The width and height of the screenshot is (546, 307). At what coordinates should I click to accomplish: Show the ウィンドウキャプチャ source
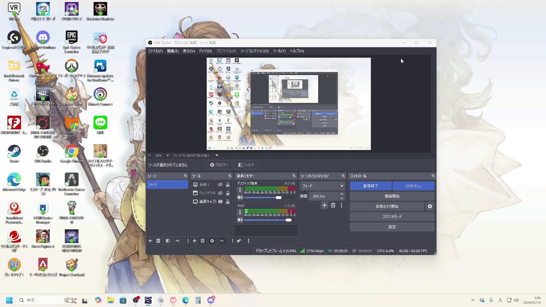(221, 193)
